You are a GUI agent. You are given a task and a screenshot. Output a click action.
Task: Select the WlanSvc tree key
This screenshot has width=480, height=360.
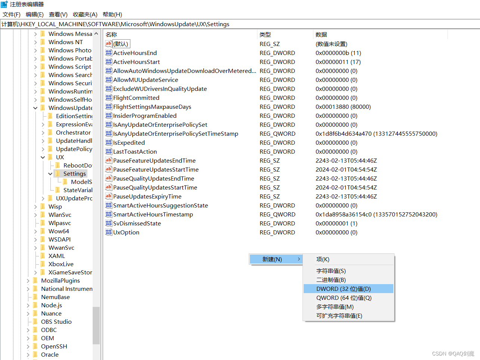(60, 215)
